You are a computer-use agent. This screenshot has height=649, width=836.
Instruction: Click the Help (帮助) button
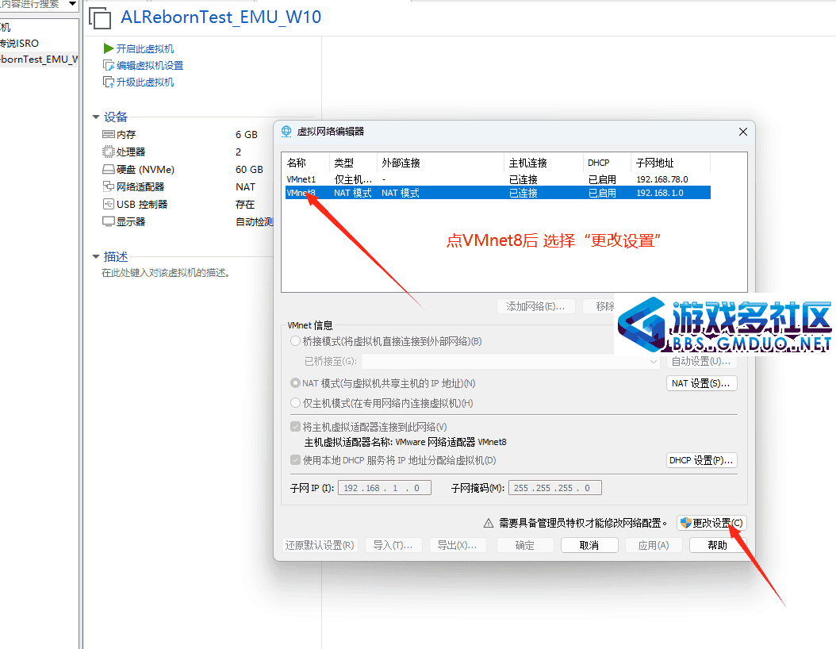718,545
